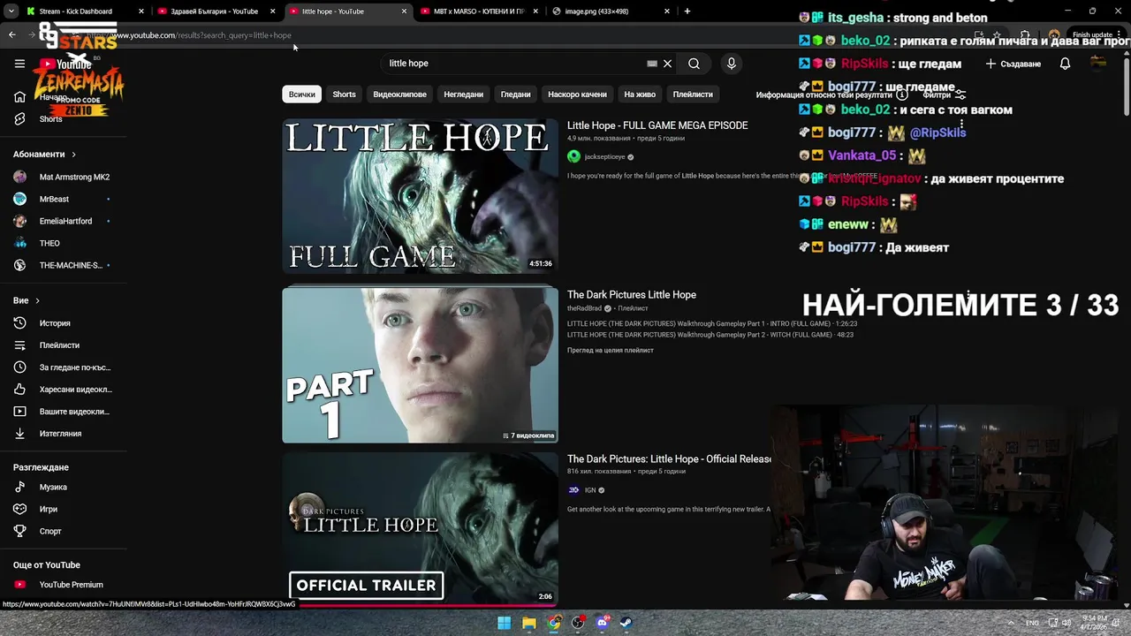Switch to the MBT x MARSO tab
This screenshot has width=1131, height=636.
coord(480,11)
